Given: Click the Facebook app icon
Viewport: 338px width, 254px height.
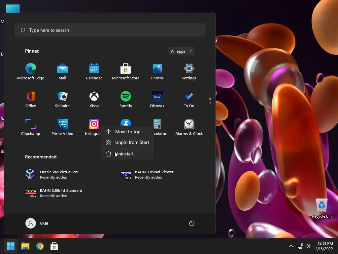Looking at the screenshot, I should point(126,122).
